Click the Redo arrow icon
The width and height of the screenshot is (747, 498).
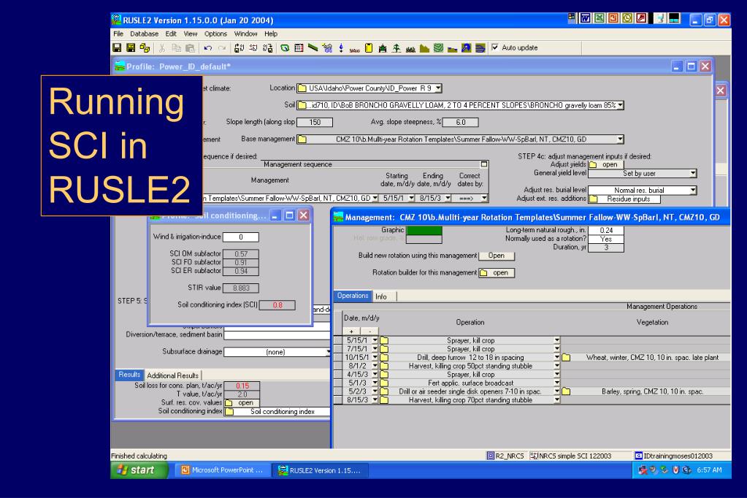point(222,47)
